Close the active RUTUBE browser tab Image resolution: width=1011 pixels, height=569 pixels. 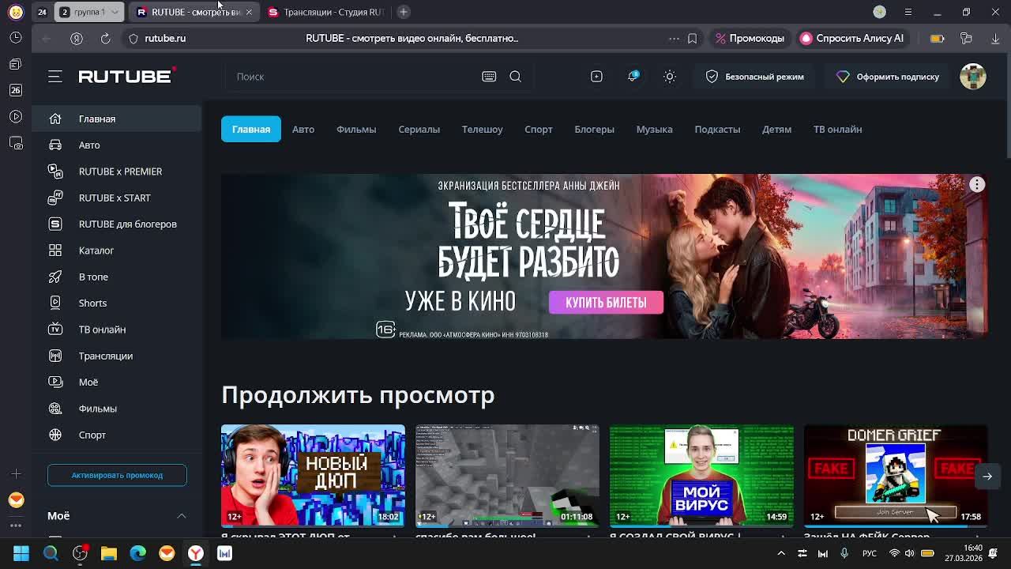249,12
